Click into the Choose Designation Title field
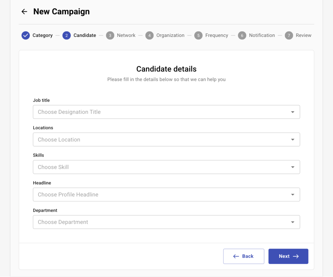The width and height of the screenshot is (333, 277). pyautogui.click(x=159, y=112)
